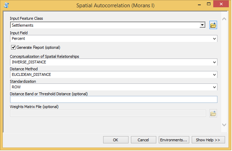Screen dimensions: 232x151
Task: Expand the Input Feature Class dropdown arrow
Action: [202, 25]
